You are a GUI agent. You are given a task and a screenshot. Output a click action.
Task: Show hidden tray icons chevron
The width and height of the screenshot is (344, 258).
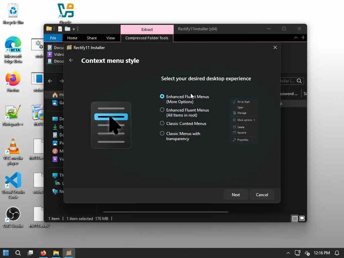tap(288, 253)
